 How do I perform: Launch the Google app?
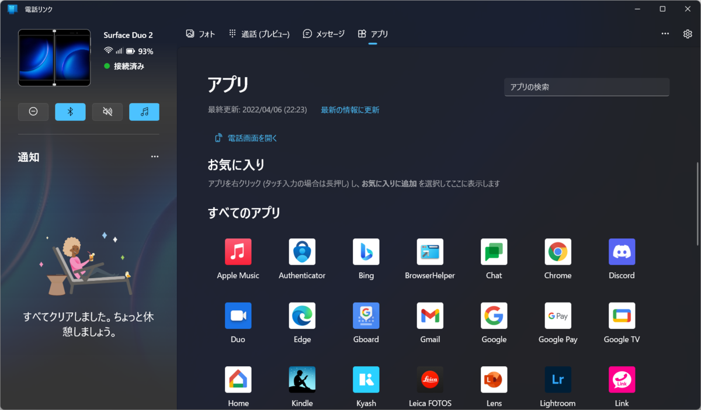pyautogui.click(x=494, y=316)
